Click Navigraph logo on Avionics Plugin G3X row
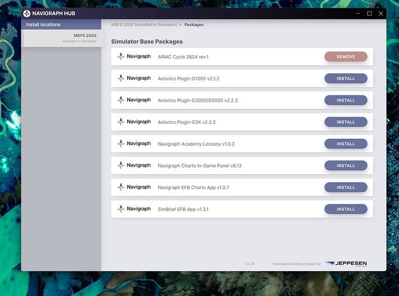Viewport: 399px width, 296px height. 134,121
